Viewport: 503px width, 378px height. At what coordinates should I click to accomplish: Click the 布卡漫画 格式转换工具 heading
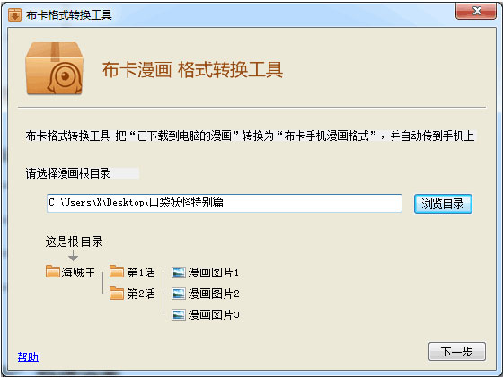pos(192,69)
